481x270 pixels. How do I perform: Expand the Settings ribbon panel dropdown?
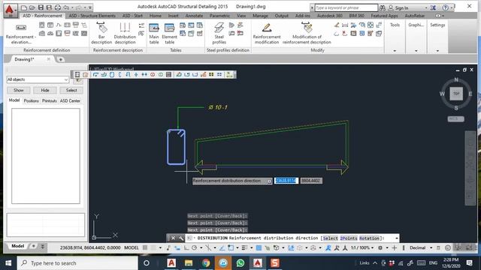(x=437, y=50)
